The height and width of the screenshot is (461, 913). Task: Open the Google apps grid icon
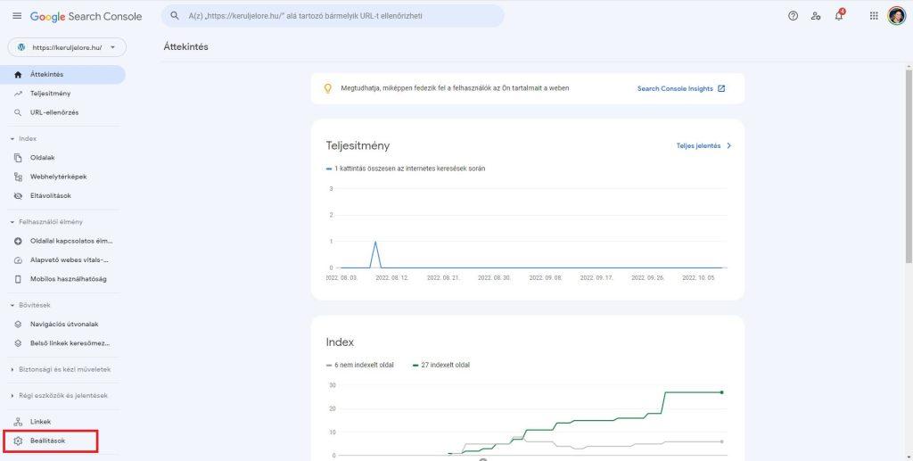coord(874,16)
